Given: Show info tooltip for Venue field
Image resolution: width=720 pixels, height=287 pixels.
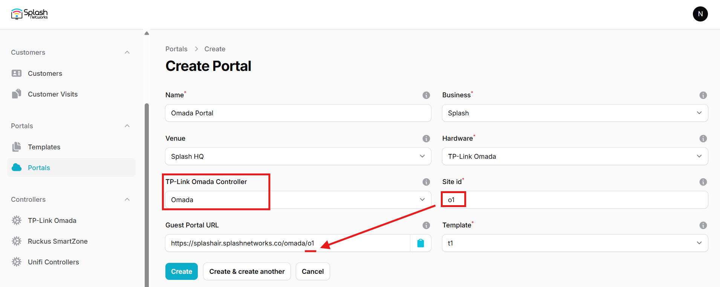Looking at the screenshot, I should pos(426,138).
